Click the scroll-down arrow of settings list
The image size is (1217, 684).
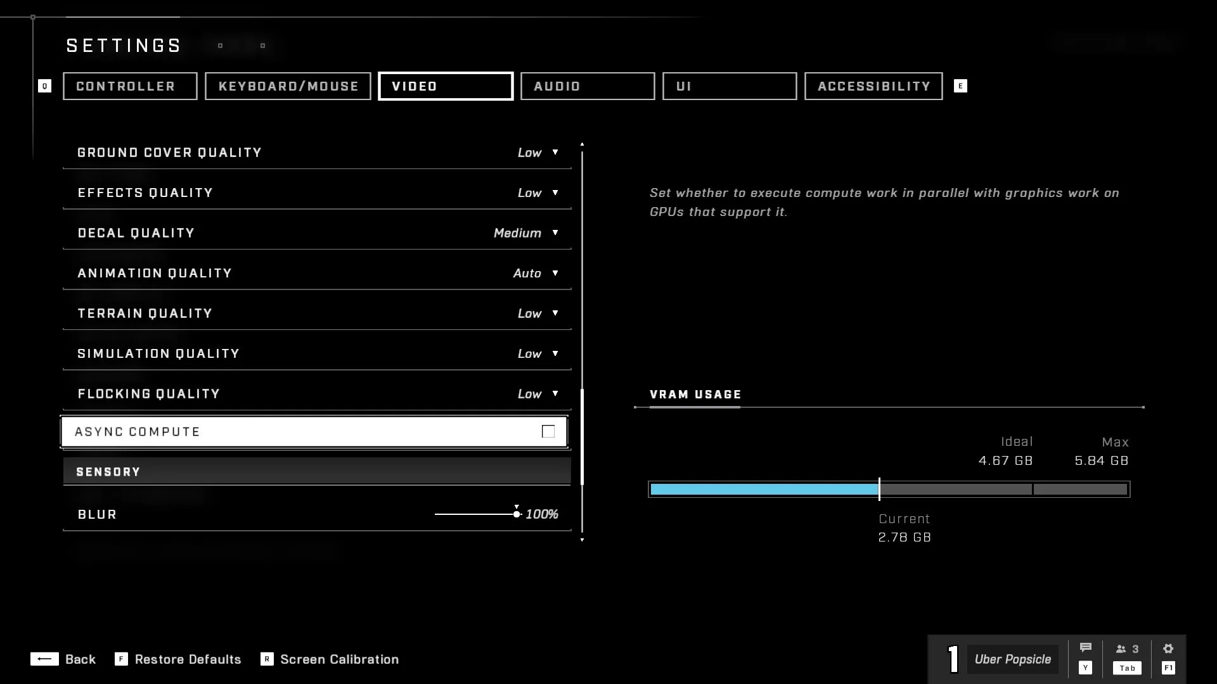pos(582,540)
